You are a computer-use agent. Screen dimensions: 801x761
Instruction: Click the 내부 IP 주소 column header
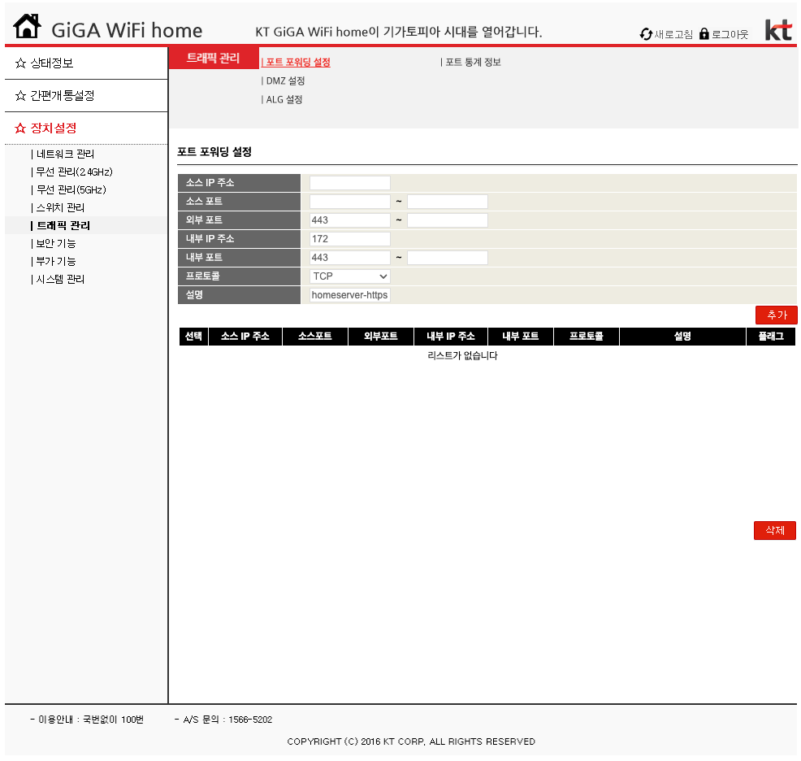coord(451,337)
